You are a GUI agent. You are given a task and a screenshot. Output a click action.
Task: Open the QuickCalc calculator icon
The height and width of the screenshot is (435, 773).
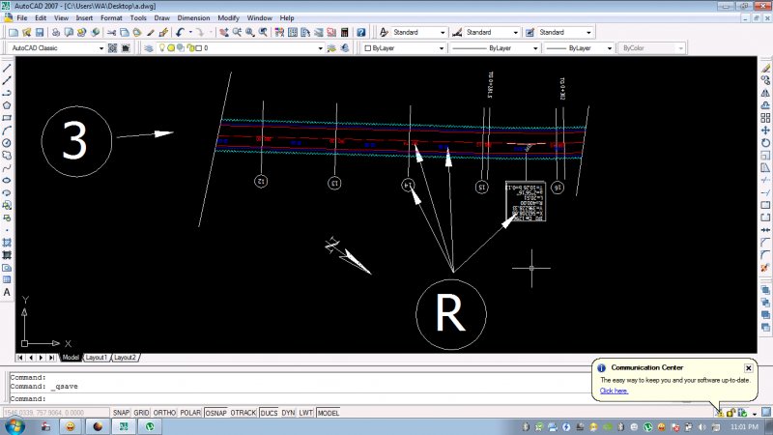point(345,32)
